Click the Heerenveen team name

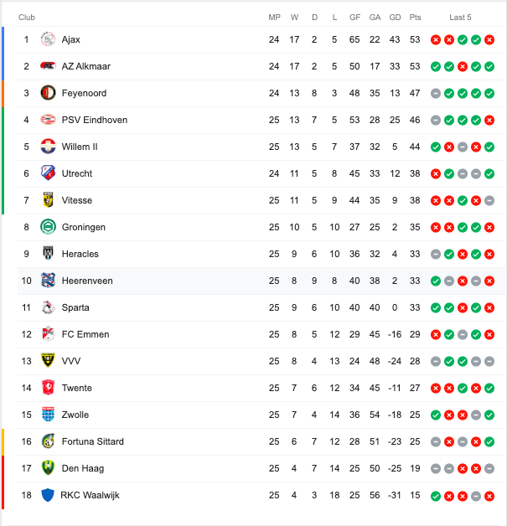[87, 281]
